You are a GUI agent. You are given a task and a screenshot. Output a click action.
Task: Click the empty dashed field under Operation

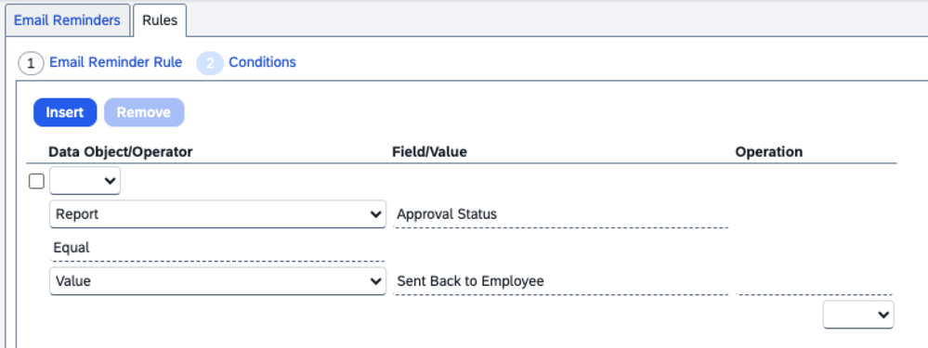point(815,282)
